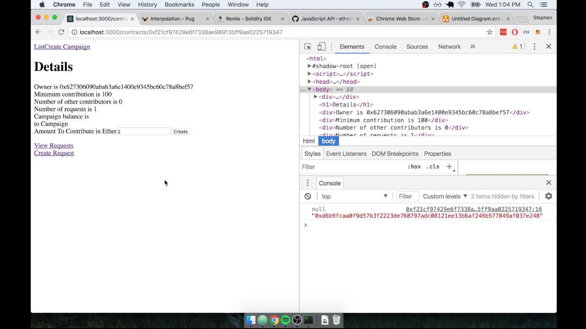This screenshot has width=586, height=329.
Task: Open Spotlight search in the menu bar
Action: pyautogui.click(x=530, y=5)
